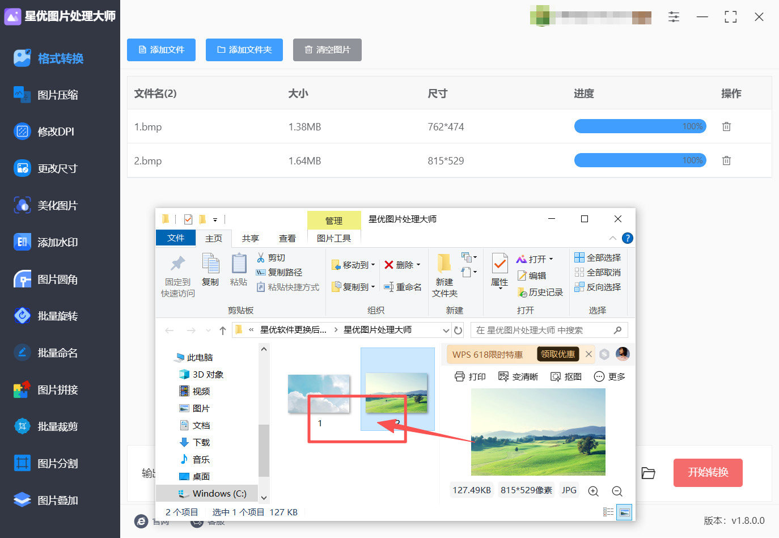Click 全部选择 in the ribbon
Viewport: 779px width, 538px height.
click(x=598, y=257)
